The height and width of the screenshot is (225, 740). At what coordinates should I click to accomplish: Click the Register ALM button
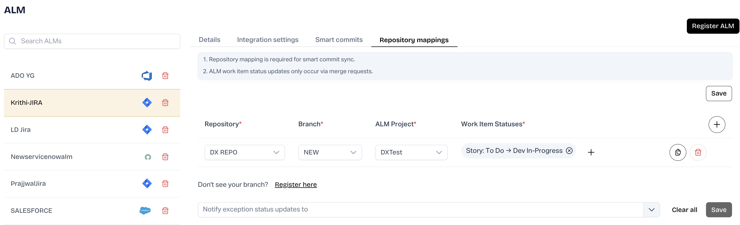[712, 26]
